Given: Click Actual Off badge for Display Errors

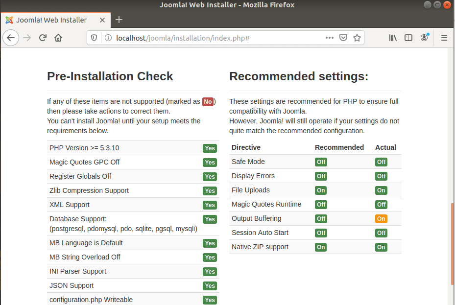Looking at the screenshot, I should click(x=381, y=176).
